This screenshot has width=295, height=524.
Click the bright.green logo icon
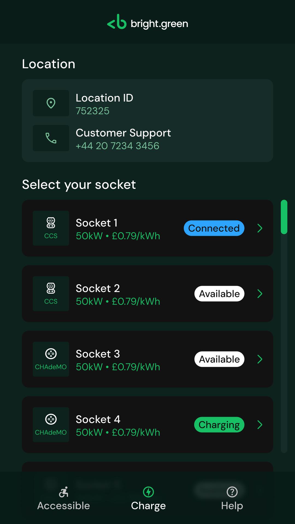point(117,22)
